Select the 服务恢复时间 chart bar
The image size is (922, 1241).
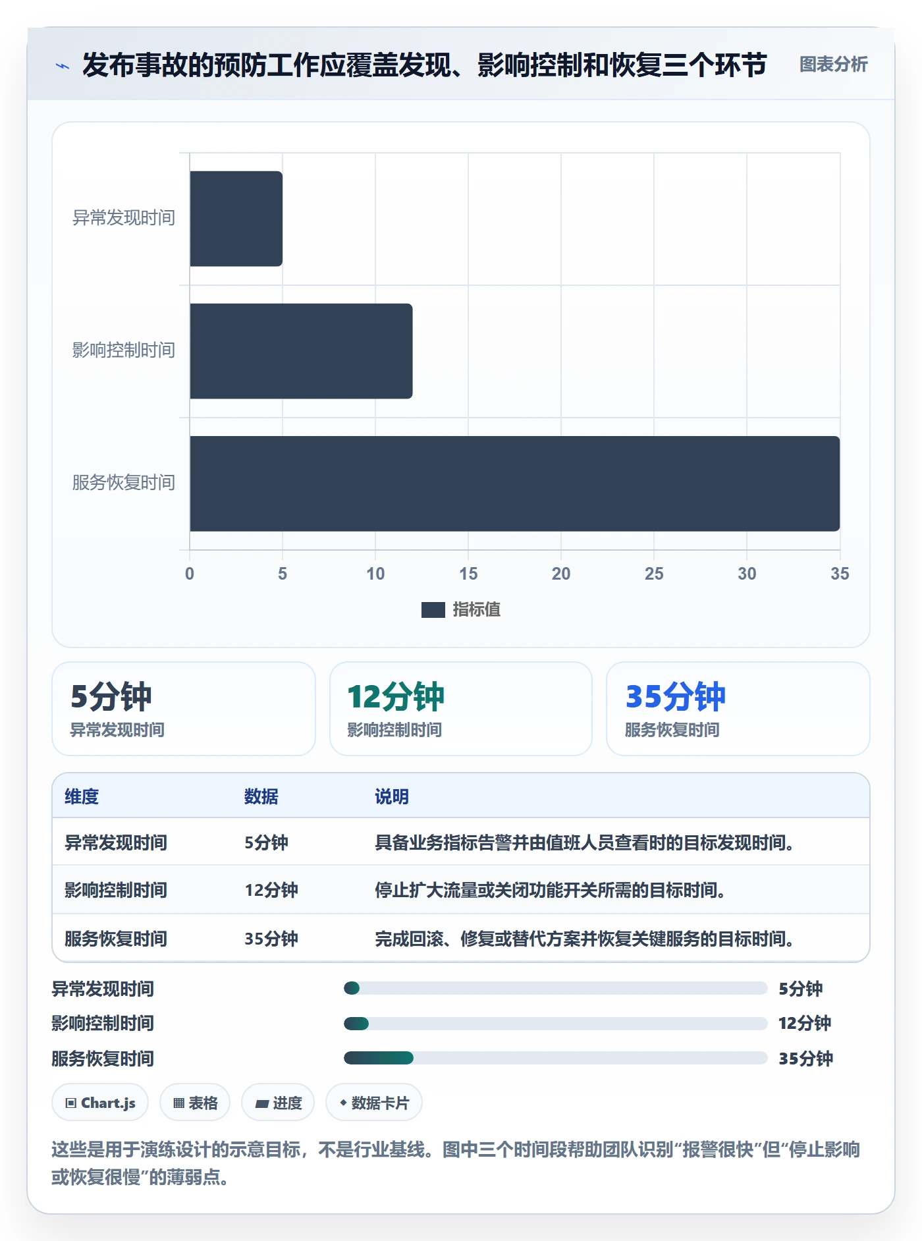(x=515, y=483)
